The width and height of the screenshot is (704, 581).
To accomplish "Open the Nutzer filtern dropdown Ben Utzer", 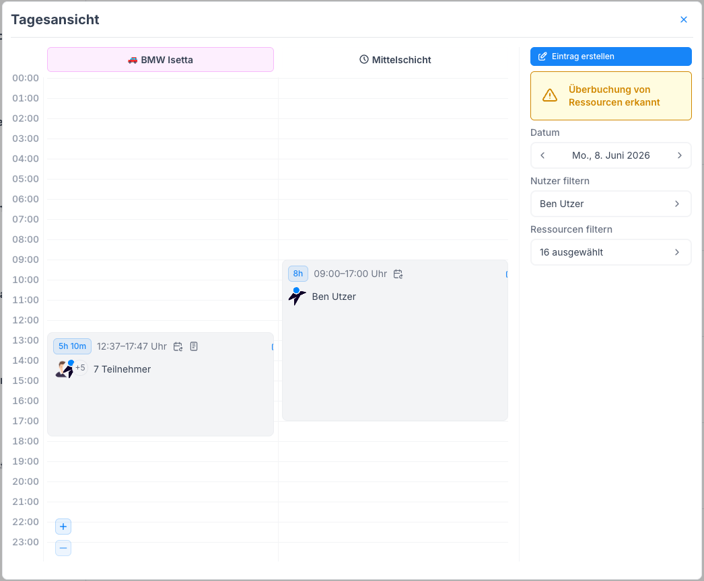I will coord(610,204).
